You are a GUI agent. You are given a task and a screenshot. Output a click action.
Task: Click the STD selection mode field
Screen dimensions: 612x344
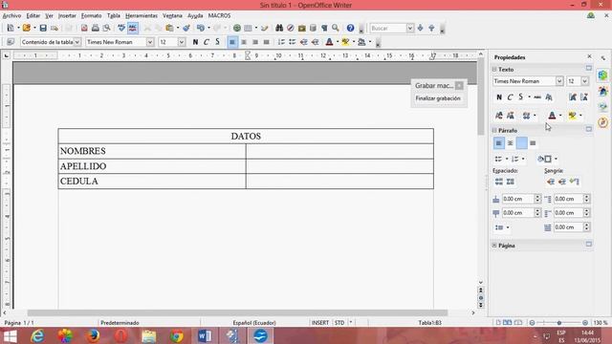(x=339, y=323)
